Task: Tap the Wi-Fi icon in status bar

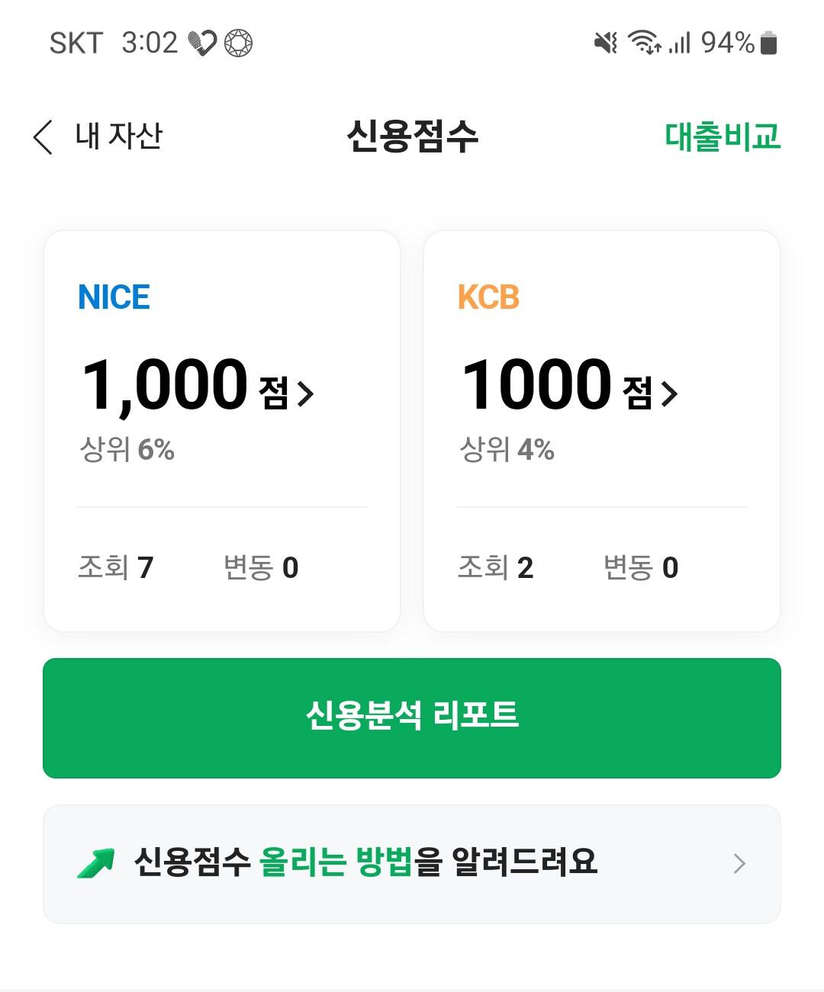Action: coord(643,43)
